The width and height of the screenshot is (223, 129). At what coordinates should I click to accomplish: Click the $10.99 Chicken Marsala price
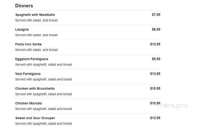[x=155, y=103]
